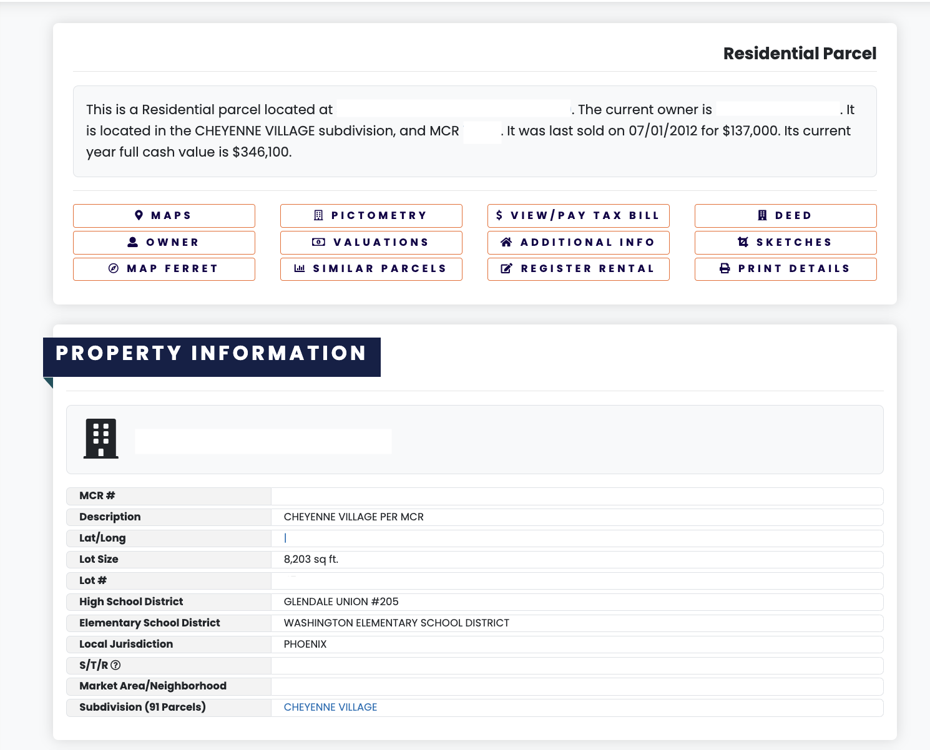Screen dimensions: 930x750
Task: Click the S/T/R help question mark icon
Action: coord(115,665)
